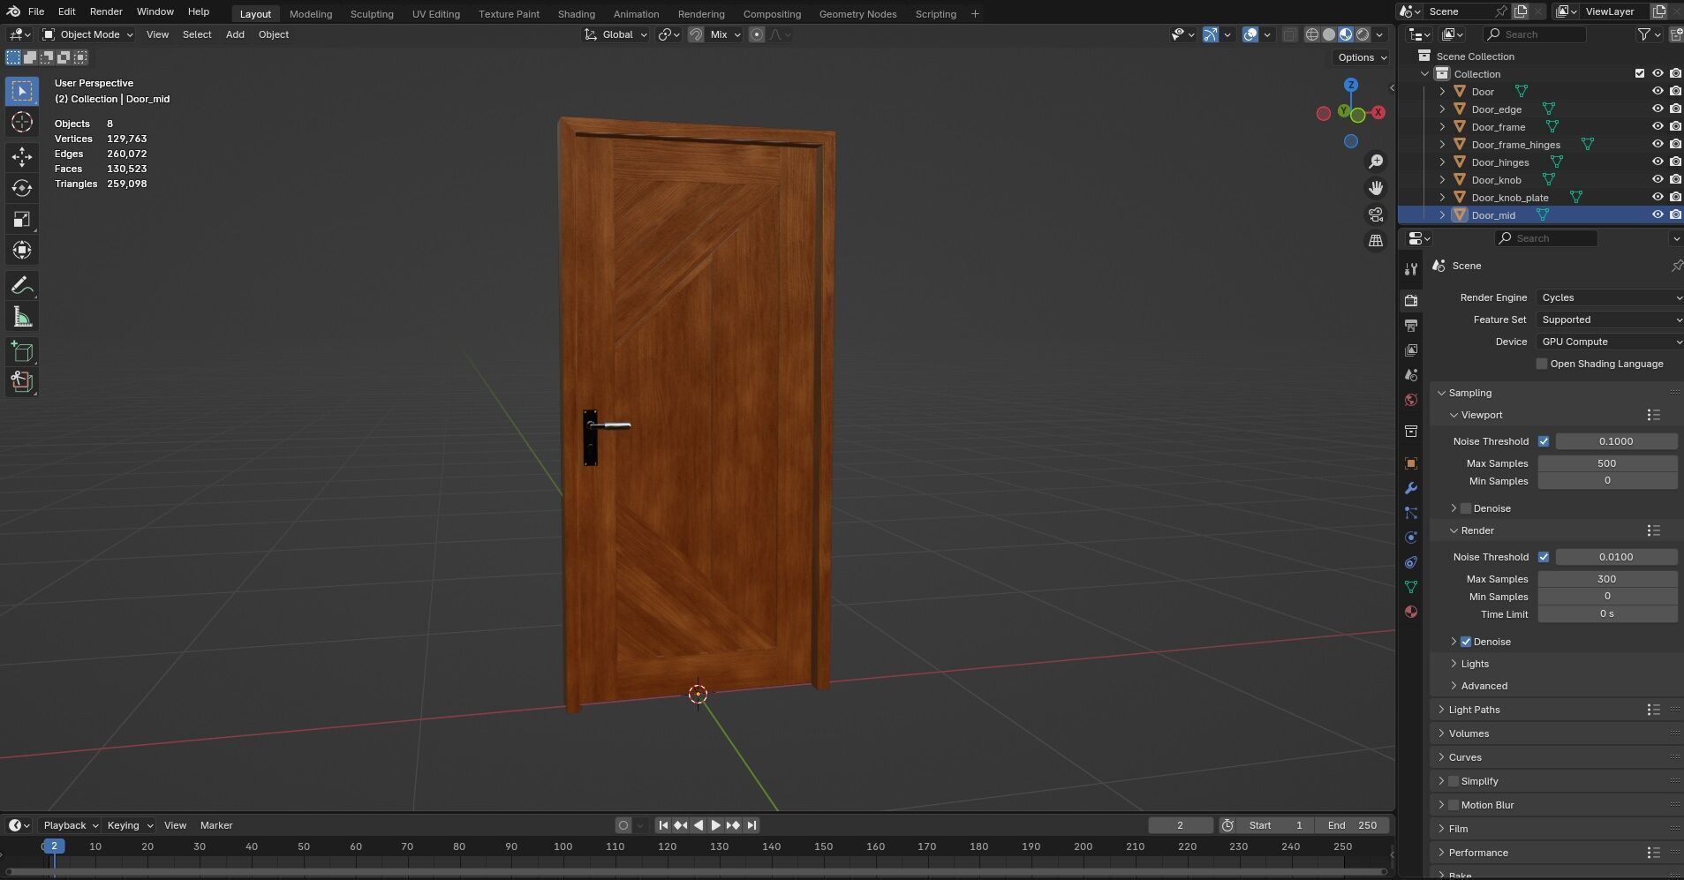The image size is (1684, 880).
Task: Jump to the timeline start
Action: (663, 825)
